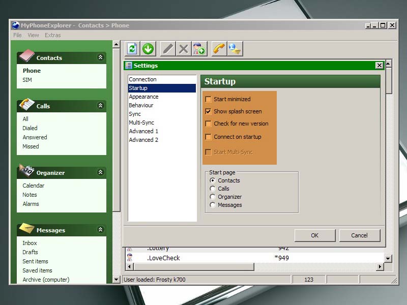Click the green download arrow toolbar icon

coord(148,49)
